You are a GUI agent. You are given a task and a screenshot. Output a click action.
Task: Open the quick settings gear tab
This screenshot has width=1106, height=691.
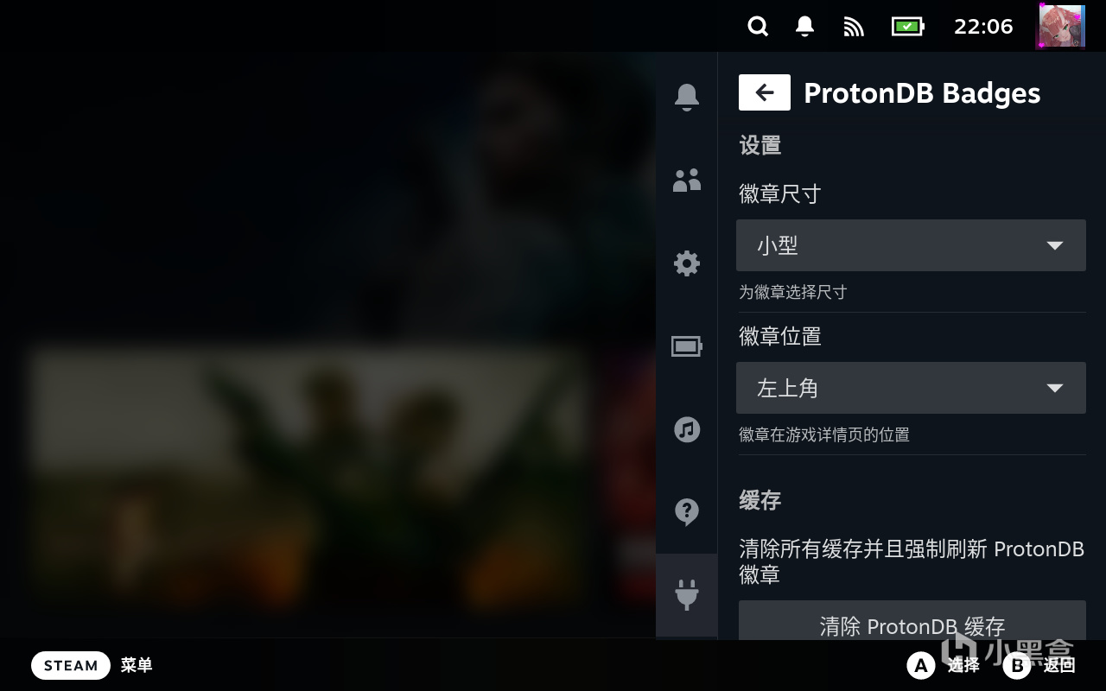tap(687, 263)
